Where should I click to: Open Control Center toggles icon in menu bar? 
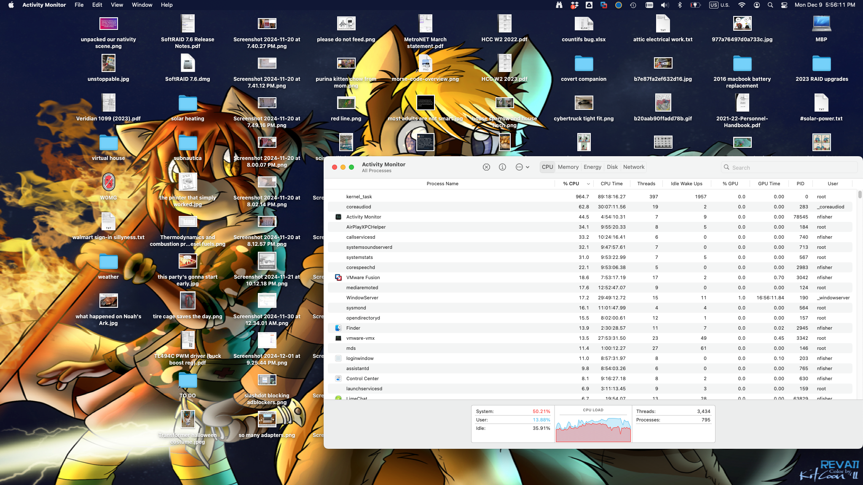(x=784, y=5)
